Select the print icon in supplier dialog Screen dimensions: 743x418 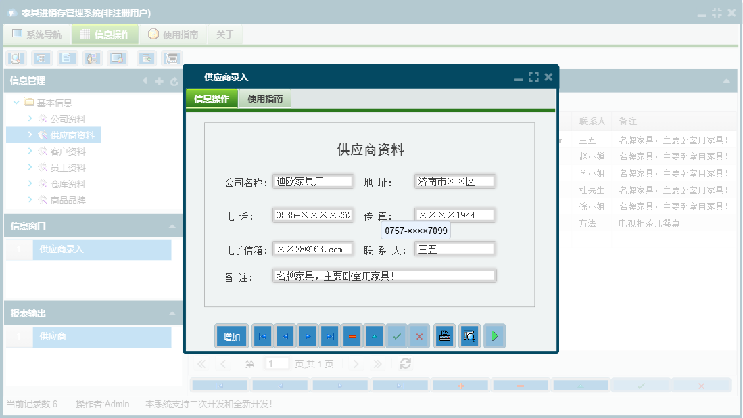tap(444, 335)
